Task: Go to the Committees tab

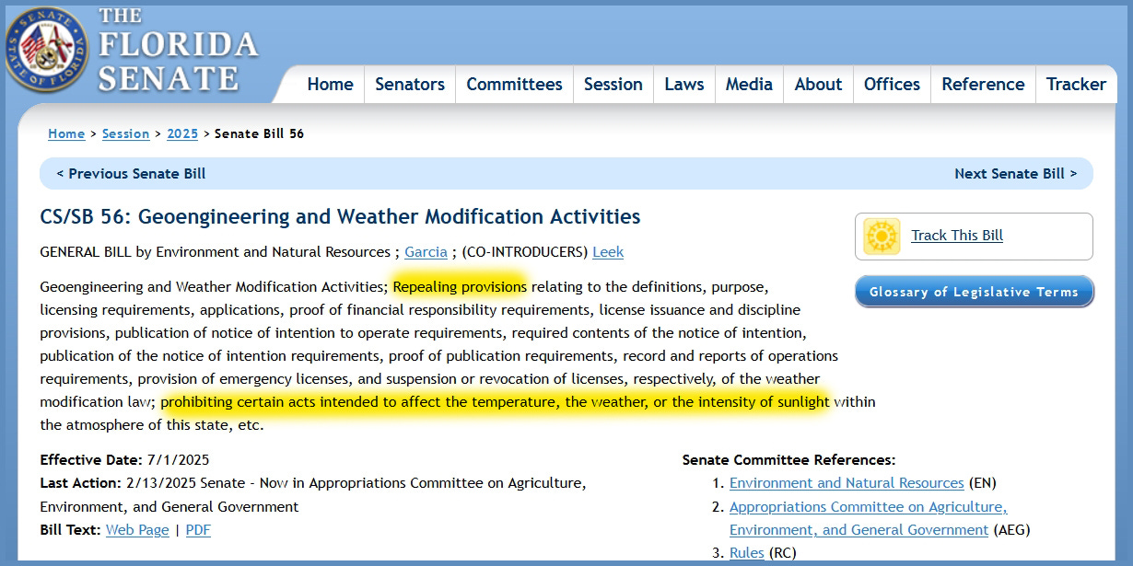Action: tap(514, 84)
